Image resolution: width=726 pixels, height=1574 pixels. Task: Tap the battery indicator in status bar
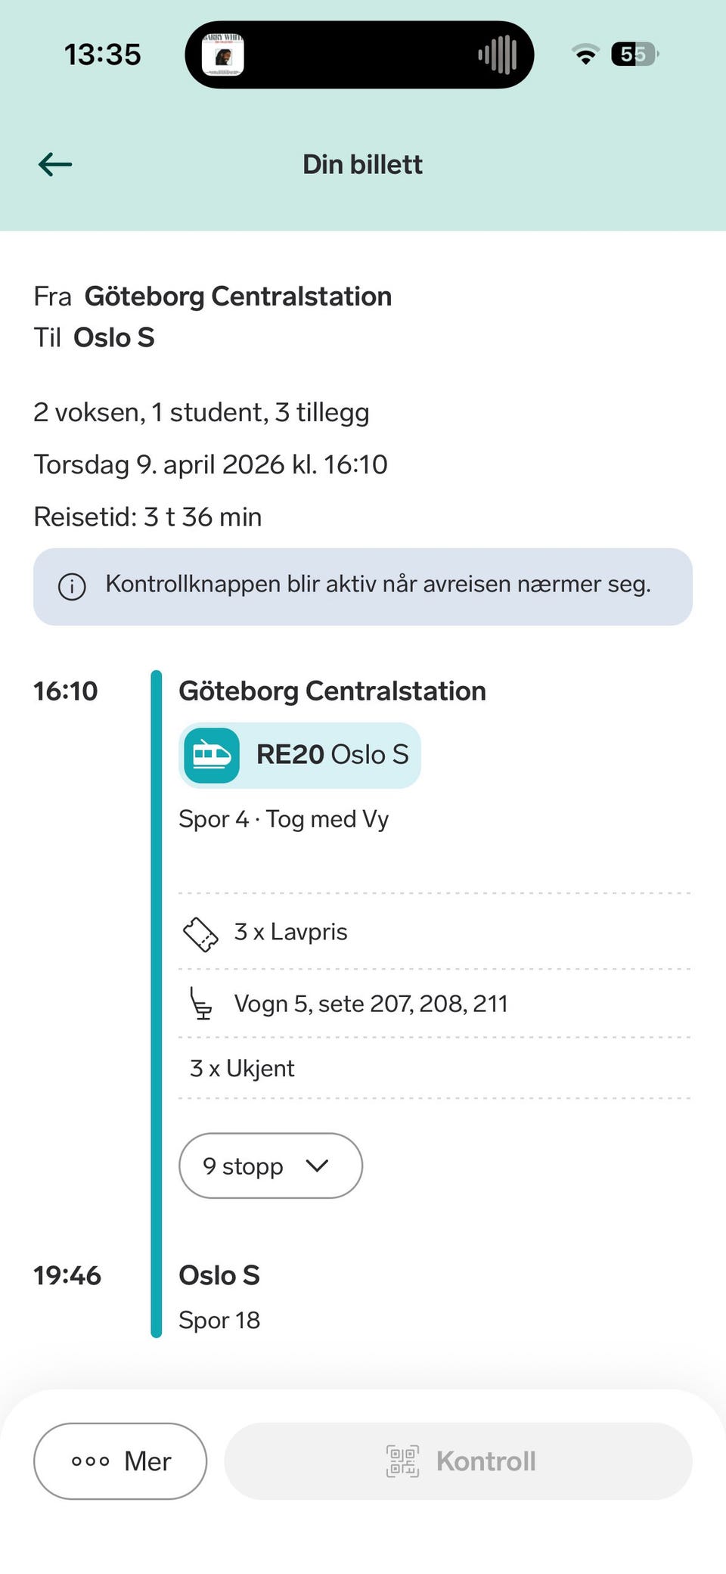634,54
